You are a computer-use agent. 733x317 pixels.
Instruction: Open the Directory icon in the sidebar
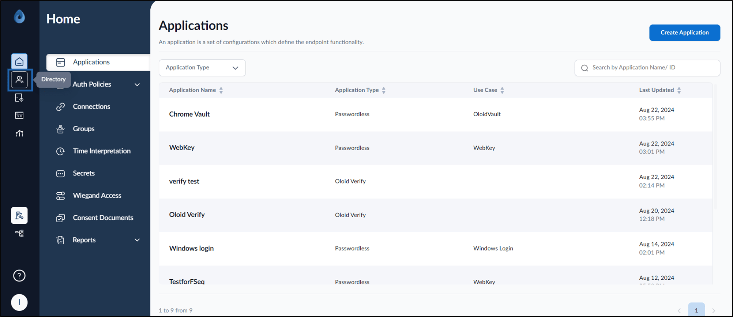[19, 80]
